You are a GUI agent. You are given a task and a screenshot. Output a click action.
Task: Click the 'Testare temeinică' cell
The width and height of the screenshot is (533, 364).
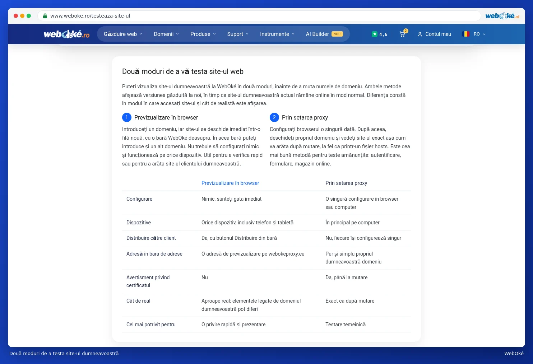click(x=346, y=325)
